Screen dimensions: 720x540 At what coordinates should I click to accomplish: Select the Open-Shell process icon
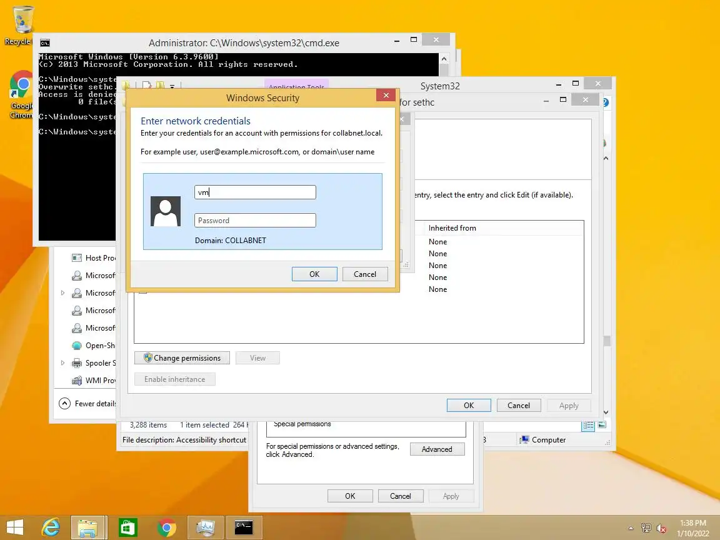tap(77, 345)
